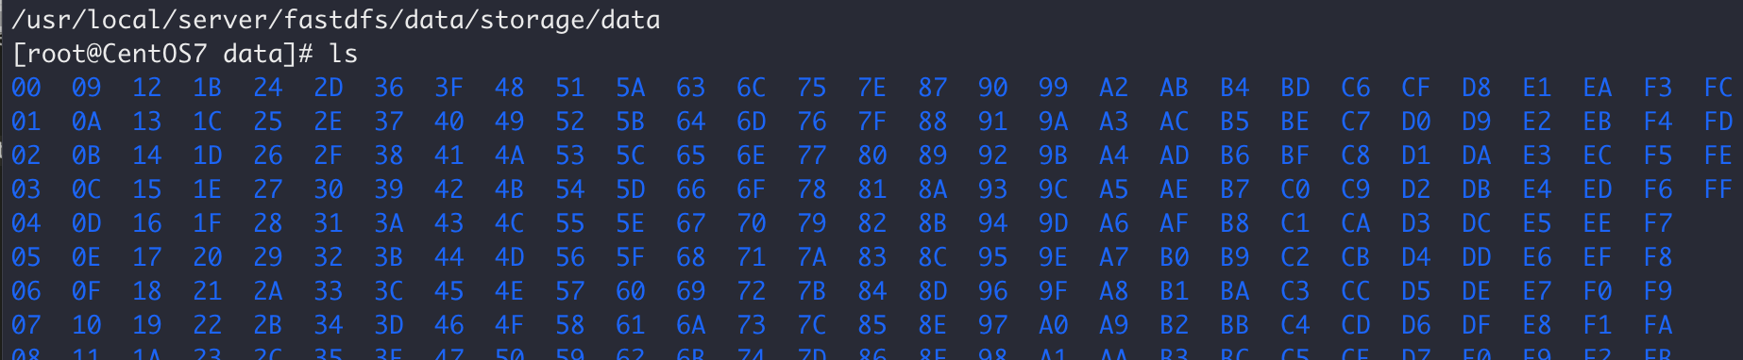Select directory entry 2D
Image resolution: width=1743 pixels, height=360 pixels.
(329, 88)
